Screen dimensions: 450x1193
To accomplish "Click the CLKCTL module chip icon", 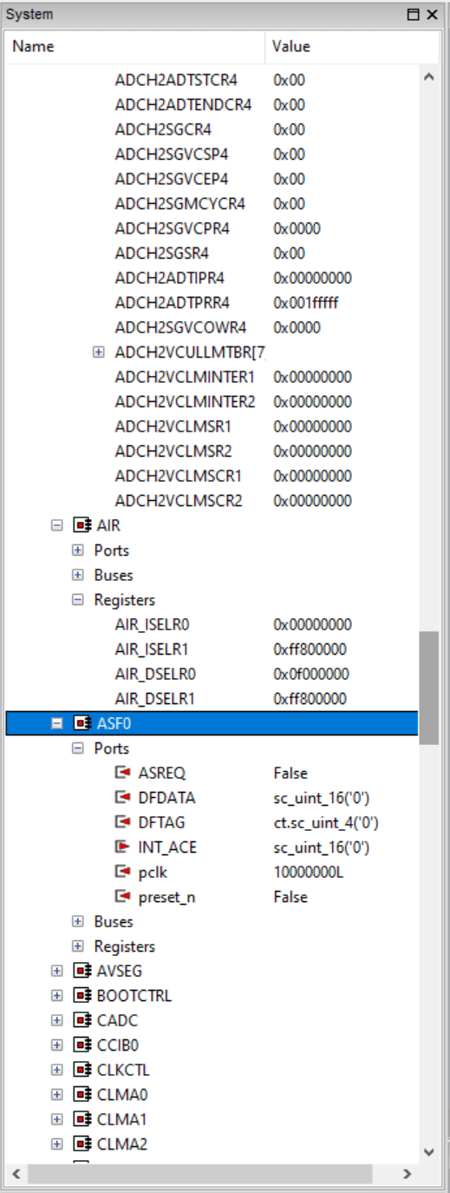I will [83, 1070].
